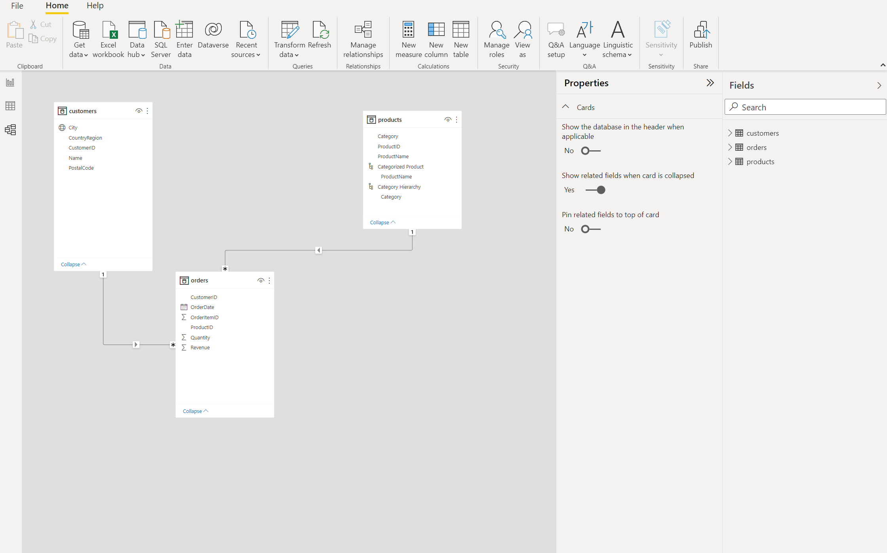Turn on pinning related fields to top of card
Image resolution: width=887 pixels, height=553 pixels.
coord(590,229)
